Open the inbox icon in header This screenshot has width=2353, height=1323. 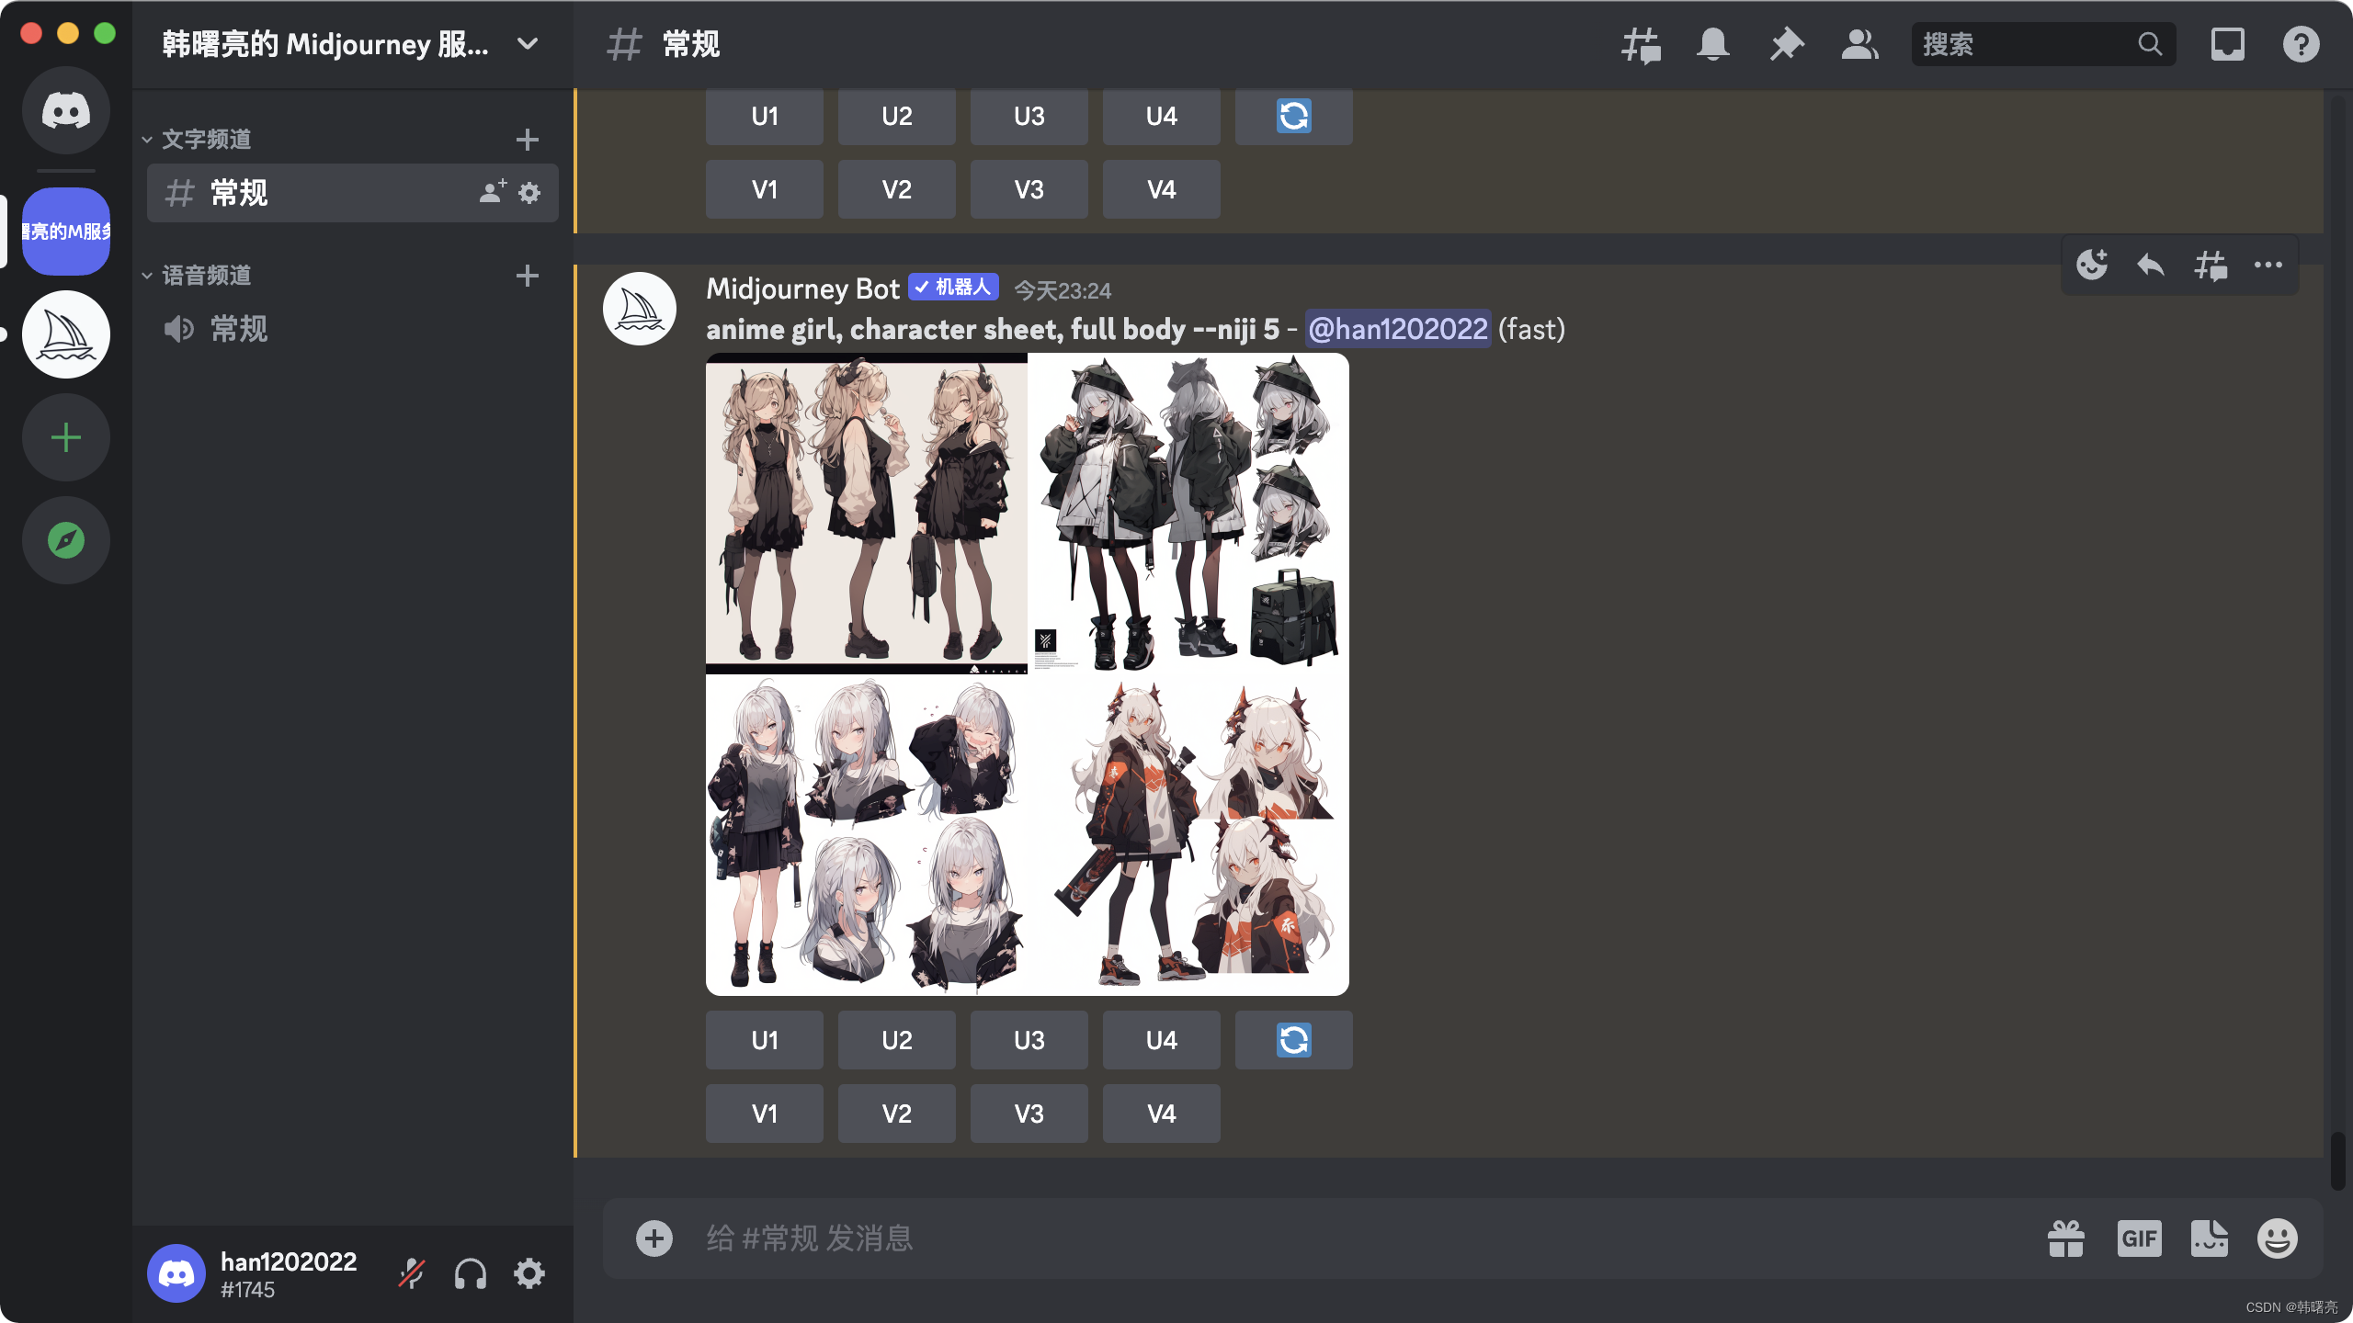click(x=2227, y=44)
